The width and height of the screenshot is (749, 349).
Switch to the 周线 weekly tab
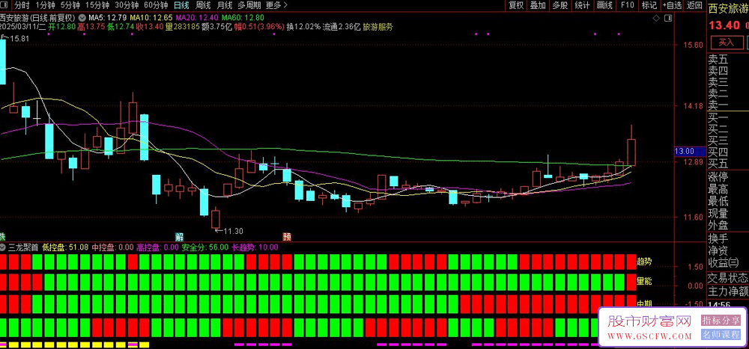[x=203, y=5]
